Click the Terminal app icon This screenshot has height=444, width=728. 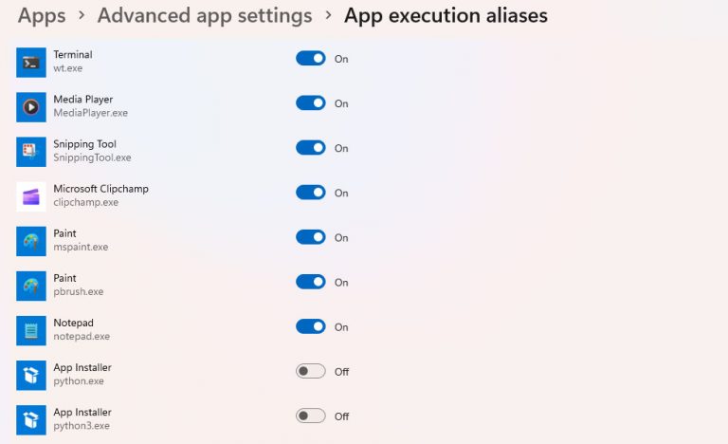pos(31,63)
